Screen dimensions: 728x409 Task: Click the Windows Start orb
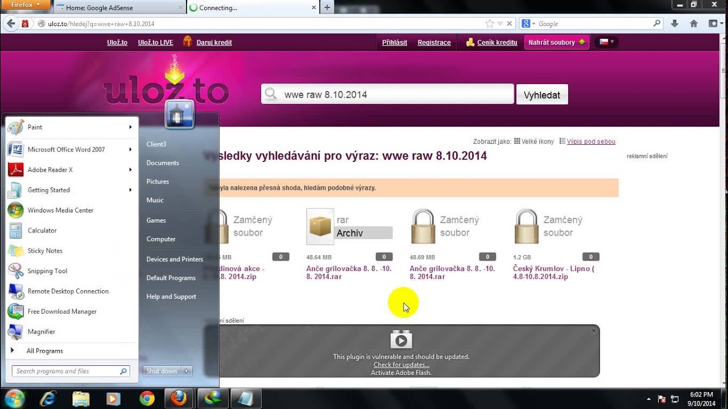pyautogui.click(x=14, y=398)
